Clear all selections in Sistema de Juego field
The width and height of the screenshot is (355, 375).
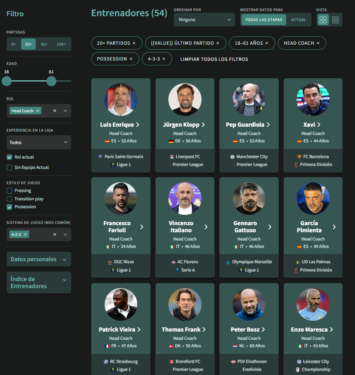[x=55, y=234]
